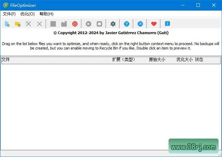
Task: Sort by 原始大小 column header
Action: click(157, 59)
